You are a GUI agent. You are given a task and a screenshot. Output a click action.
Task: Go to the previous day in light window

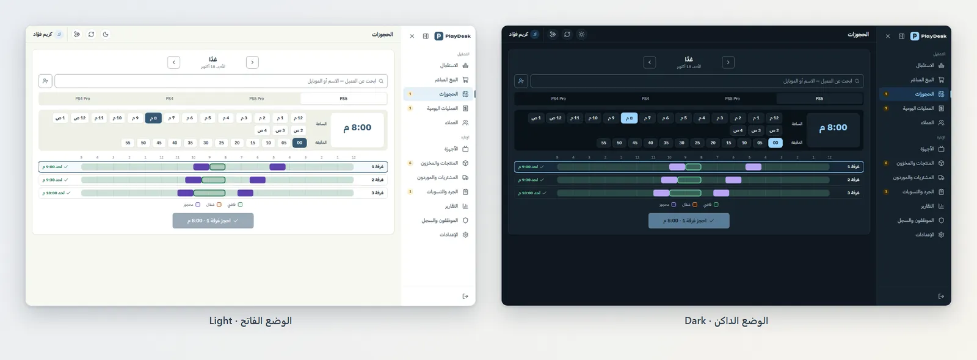(x=252, y=62)
